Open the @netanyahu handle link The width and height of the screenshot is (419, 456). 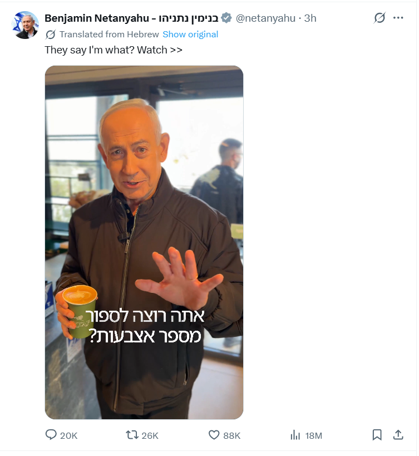[x=265, y=18]
